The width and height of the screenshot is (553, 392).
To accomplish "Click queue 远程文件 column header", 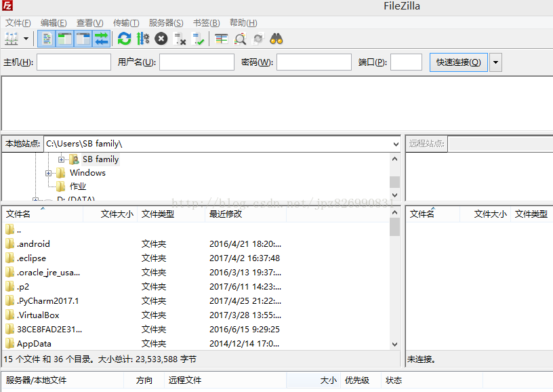I will pyautogui.click(x=226, y=380).
